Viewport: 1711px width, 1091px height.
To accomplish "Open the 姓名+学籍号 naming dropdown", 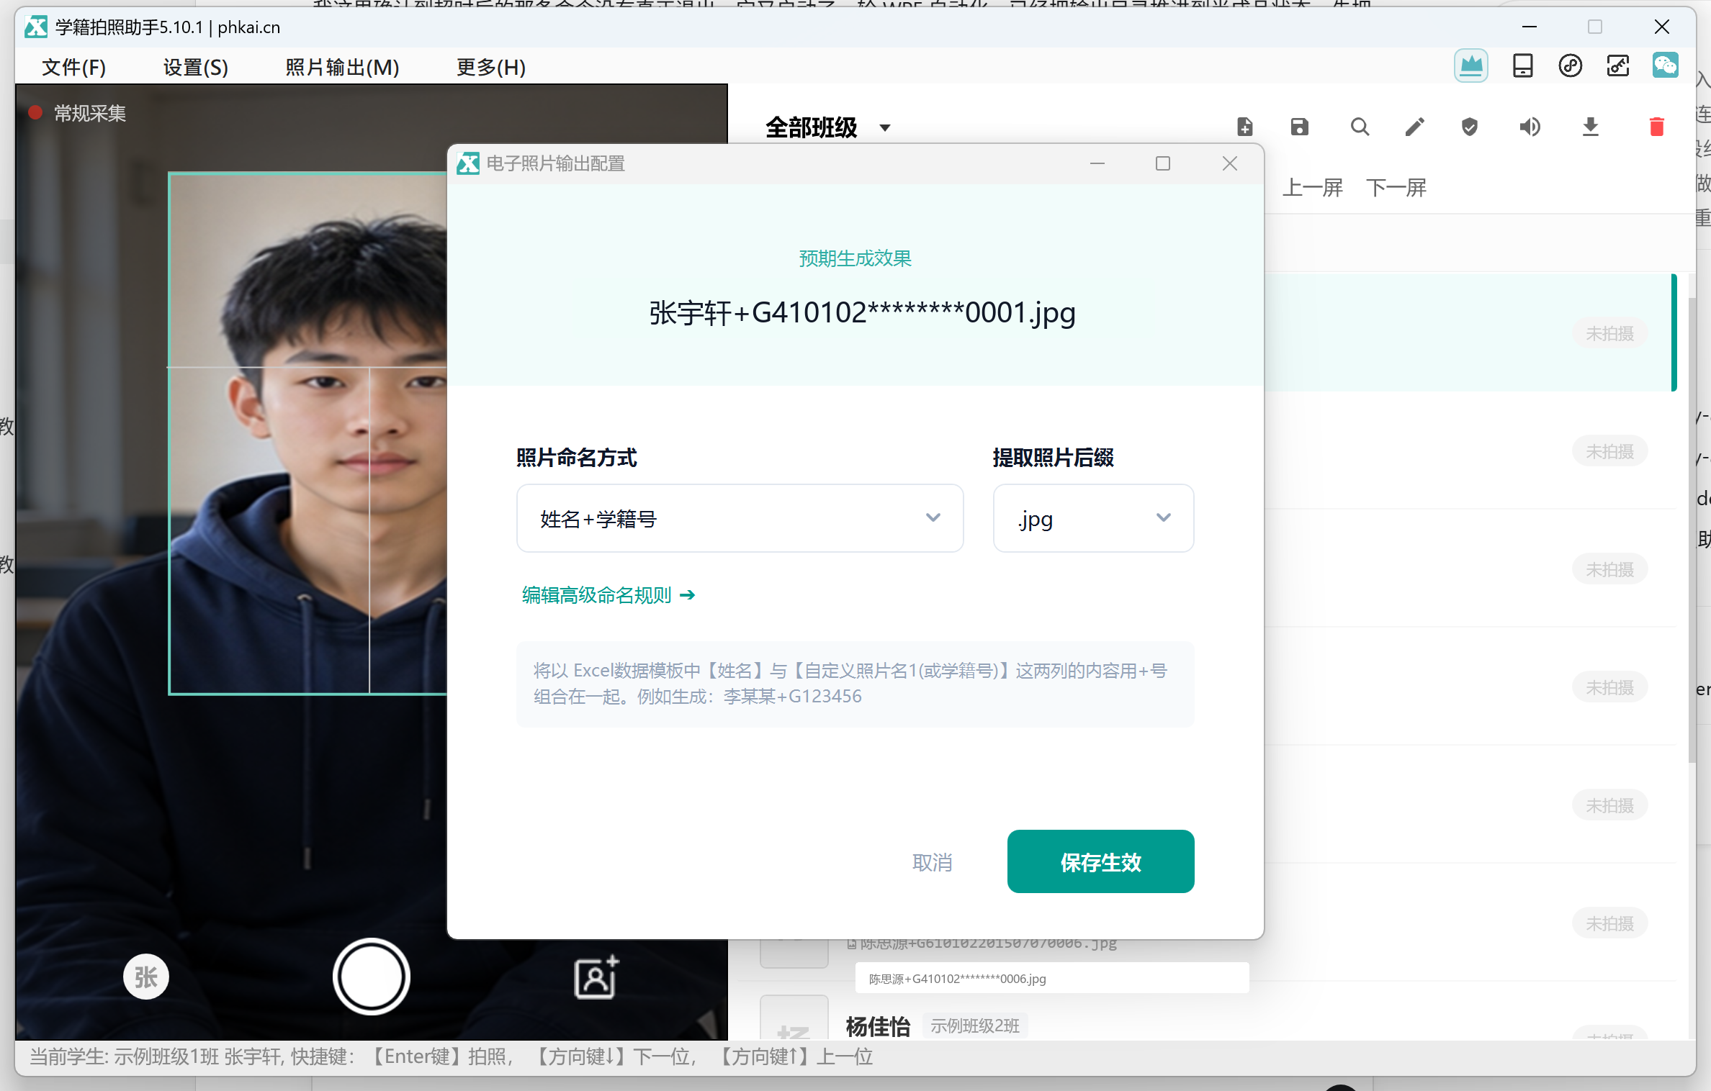I will pos(740,518).
